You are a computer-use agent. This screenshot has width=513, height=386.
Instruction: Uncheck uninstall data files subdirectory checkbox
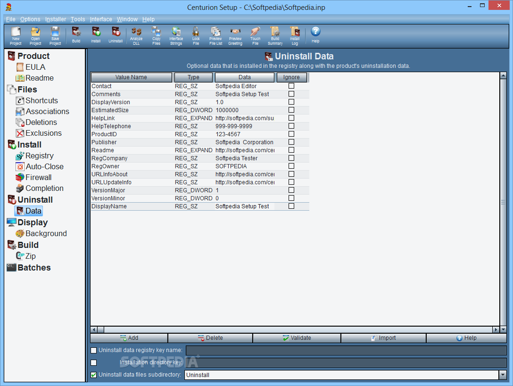click(x=93, y=375)
